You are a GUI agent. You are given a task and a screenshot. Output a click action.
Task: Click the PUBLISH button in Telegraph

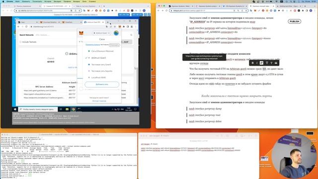[x=294, y=21]
